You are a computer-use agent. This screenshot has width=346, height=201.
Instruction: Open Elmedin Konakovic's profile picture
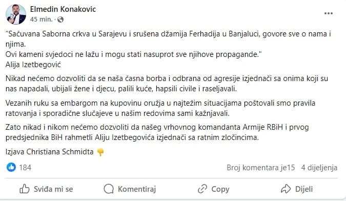(16, 14)
